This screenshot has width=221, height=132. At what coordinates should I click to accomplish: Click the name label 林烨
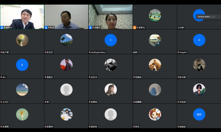point(135,52)
